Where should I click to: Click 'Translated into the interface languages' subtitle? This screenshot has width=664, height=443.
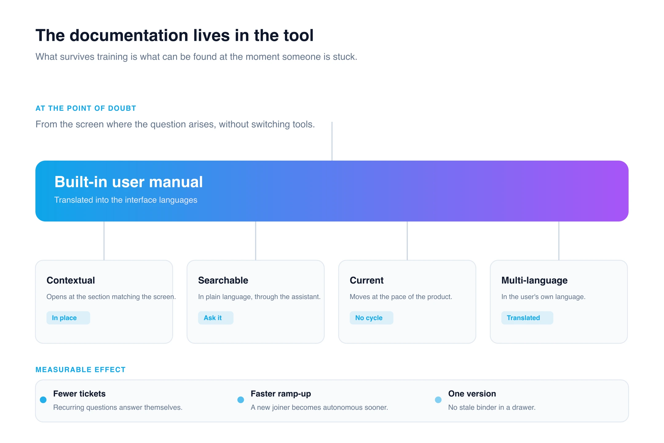click(x=126, y=200)
